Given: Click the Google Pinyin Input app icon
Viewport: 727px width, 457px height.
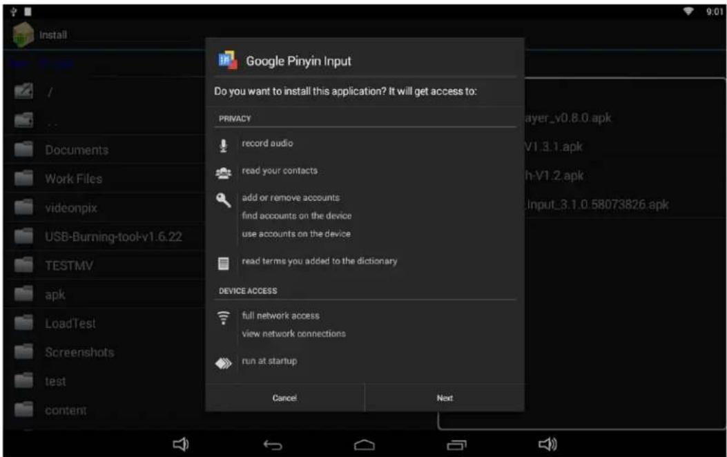Looking at the screenshot, I should click(x=228, y=60).
